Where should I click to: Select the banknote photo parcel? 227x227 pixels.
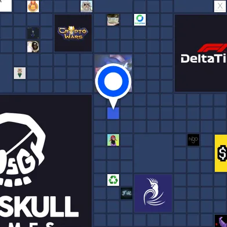pos(113,20)
